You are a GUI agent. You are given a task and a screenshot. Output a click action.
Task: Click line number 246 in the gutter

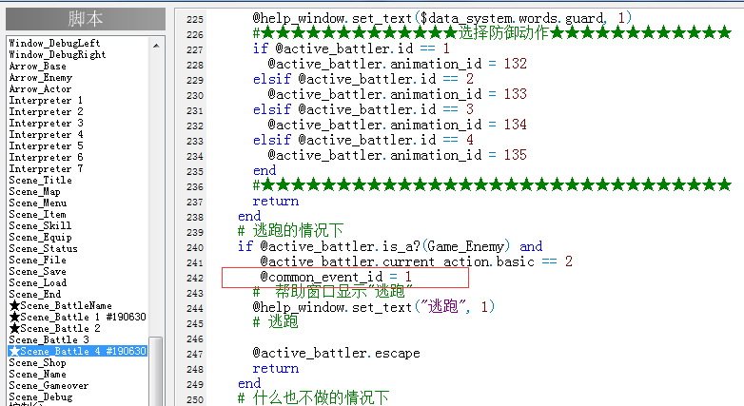click(195, 339)
